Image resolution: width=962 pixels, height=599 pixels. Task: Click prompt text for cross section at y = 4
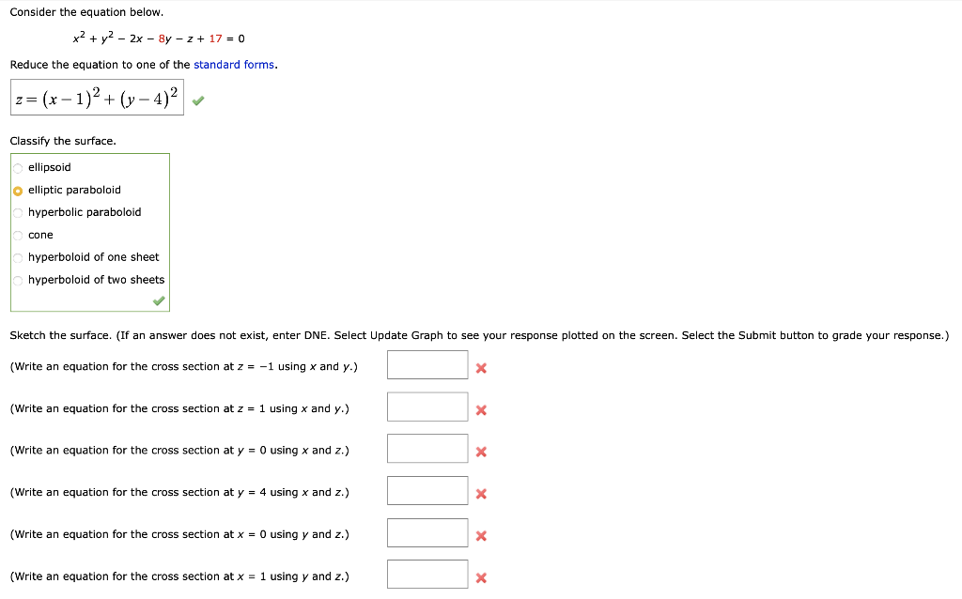pos(179,492)
